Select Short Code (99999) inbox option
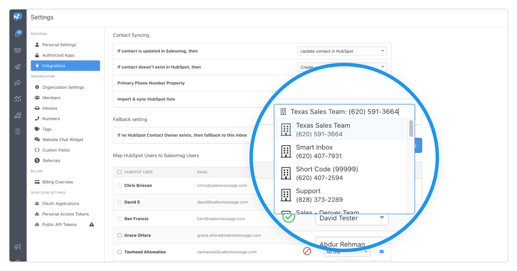517x271 pixels. click(341, 173)
